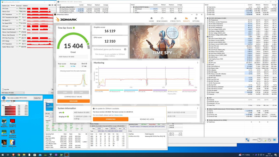Click the HWiNFO log file icon

(x=265, y=140)
